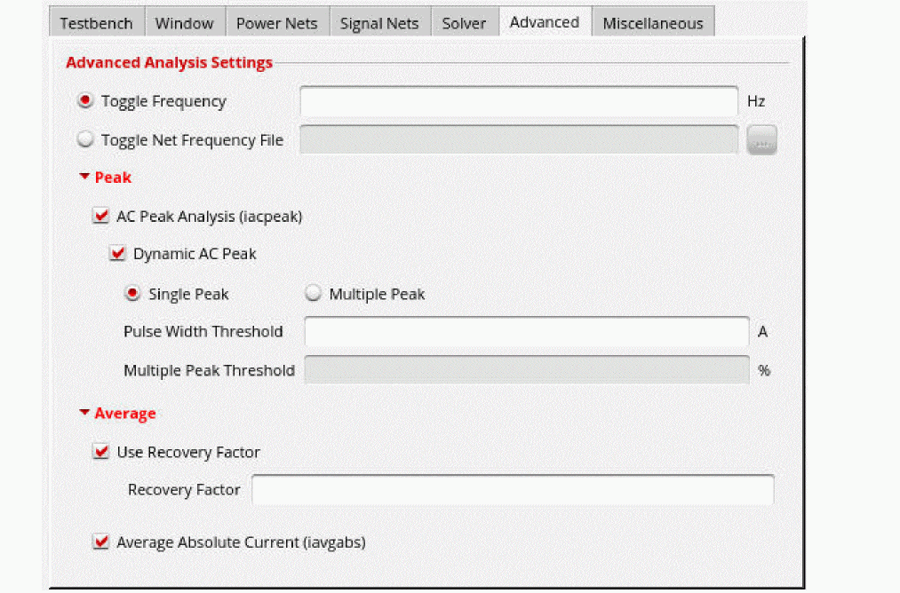Click the Toggle Frequency input field

[x=519, y=102]
